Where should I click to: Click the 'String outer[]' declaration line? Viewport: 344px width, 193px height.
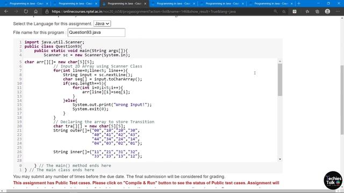[x=97, y=130]
